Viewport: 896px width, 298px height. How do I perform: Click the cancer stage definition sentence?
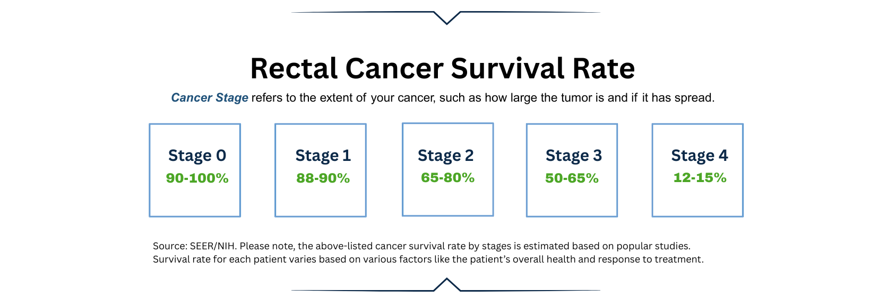(443, 98)
